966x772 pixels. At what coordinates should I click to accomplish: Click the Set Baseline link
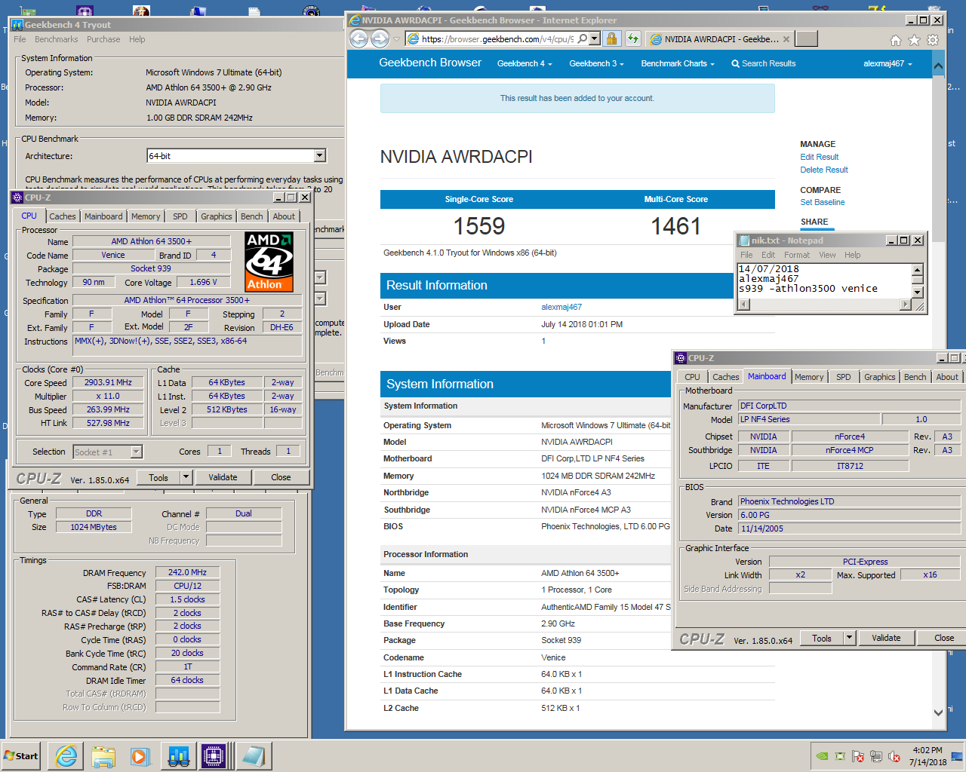(x=823, y=202)
